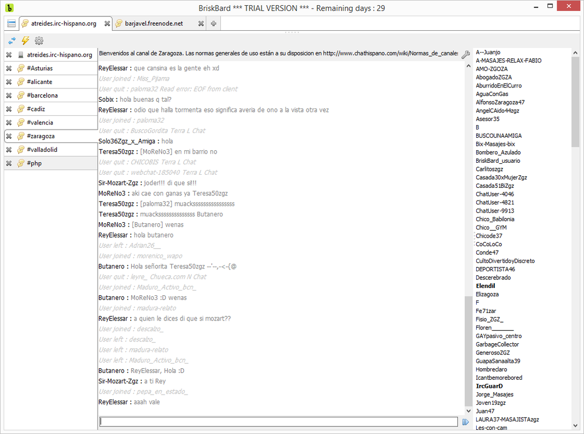
Task: Select operator Elendil in user list
Action: click(485, 286)
